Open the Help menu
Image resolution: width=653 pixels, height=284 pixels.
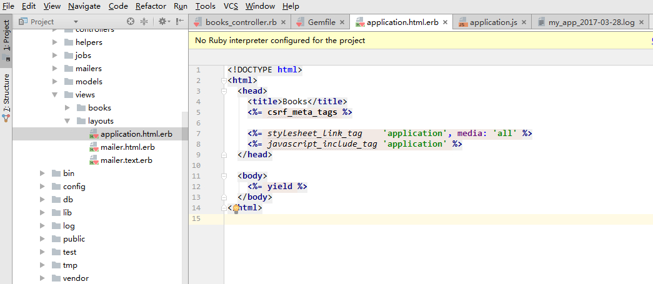291,6
